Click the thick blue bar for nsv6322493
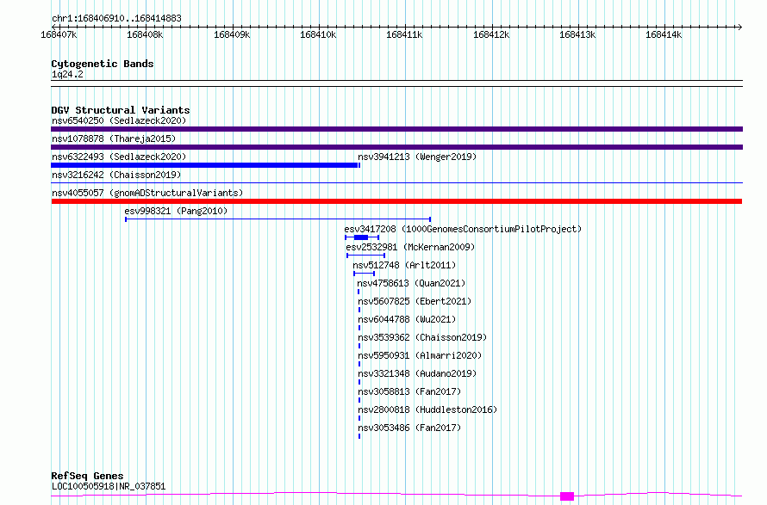Viewport: 767px width, 505px height. click(x=204, y=165)
